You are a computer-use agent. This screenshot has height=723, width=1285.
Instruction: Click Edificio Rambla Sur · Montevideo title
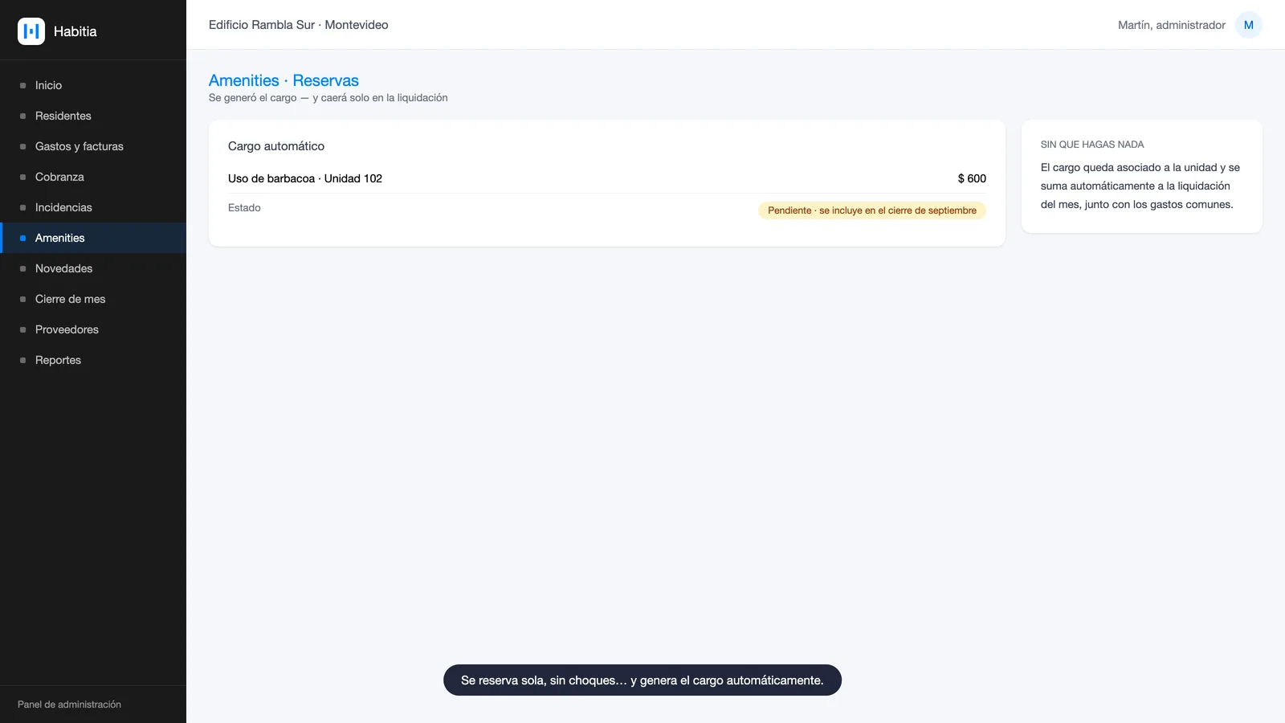coord(298,25)
